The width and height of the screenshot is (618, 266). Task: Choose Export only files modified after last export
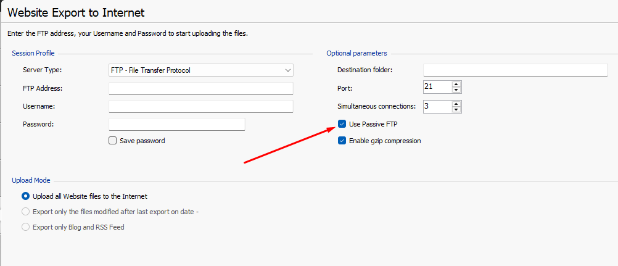click(26, 212)
